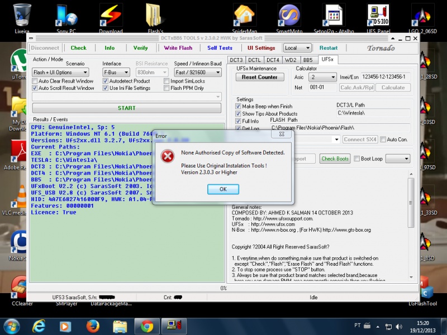The width and height of the screenshot is (447, 335).
Task: Launch Firefox from the taskbar
Action: 93,327
